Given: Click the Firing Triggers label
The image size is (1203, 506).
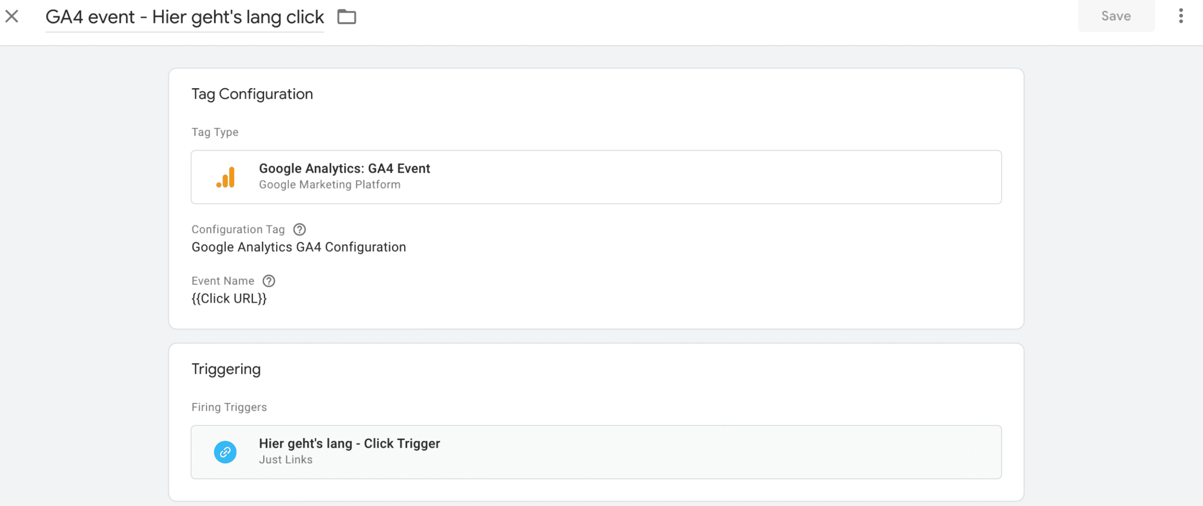Looking at the screenshot, I should point(229,407).
